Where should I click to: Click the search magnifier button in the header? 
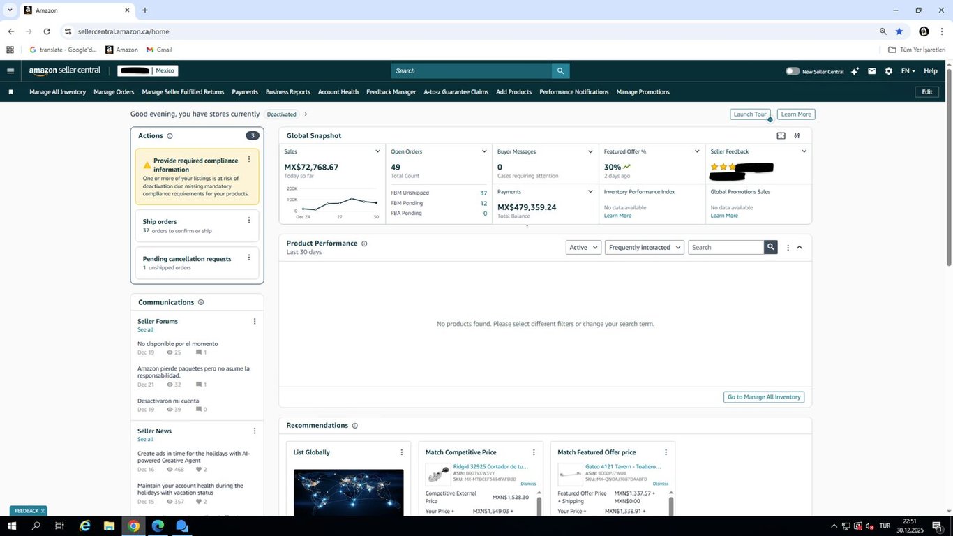560,71
